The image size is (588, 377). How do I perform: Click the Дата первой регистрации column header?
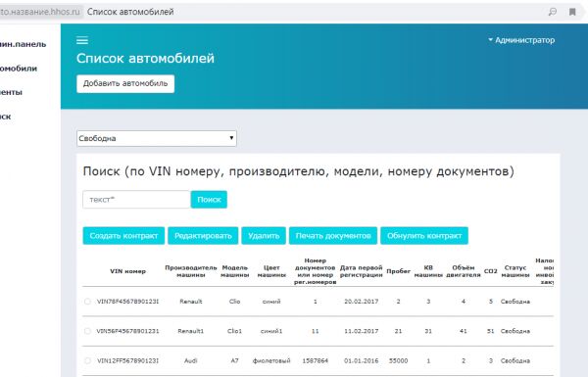pyautogui.click(x=361, y=271)
